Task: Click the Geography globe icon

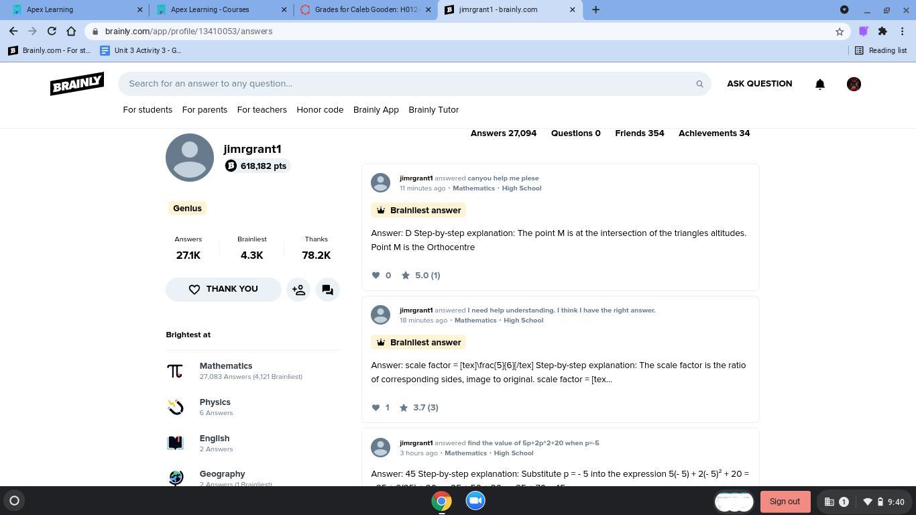Action: [176, 477]
